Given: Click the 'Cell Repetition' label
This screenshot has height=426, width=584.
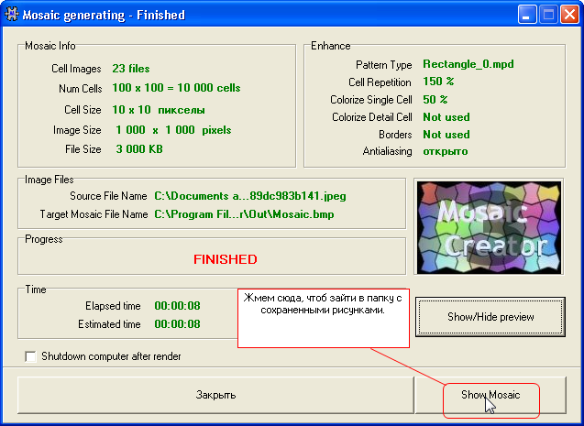Looking at the screenshot, I should coord(380,82).
